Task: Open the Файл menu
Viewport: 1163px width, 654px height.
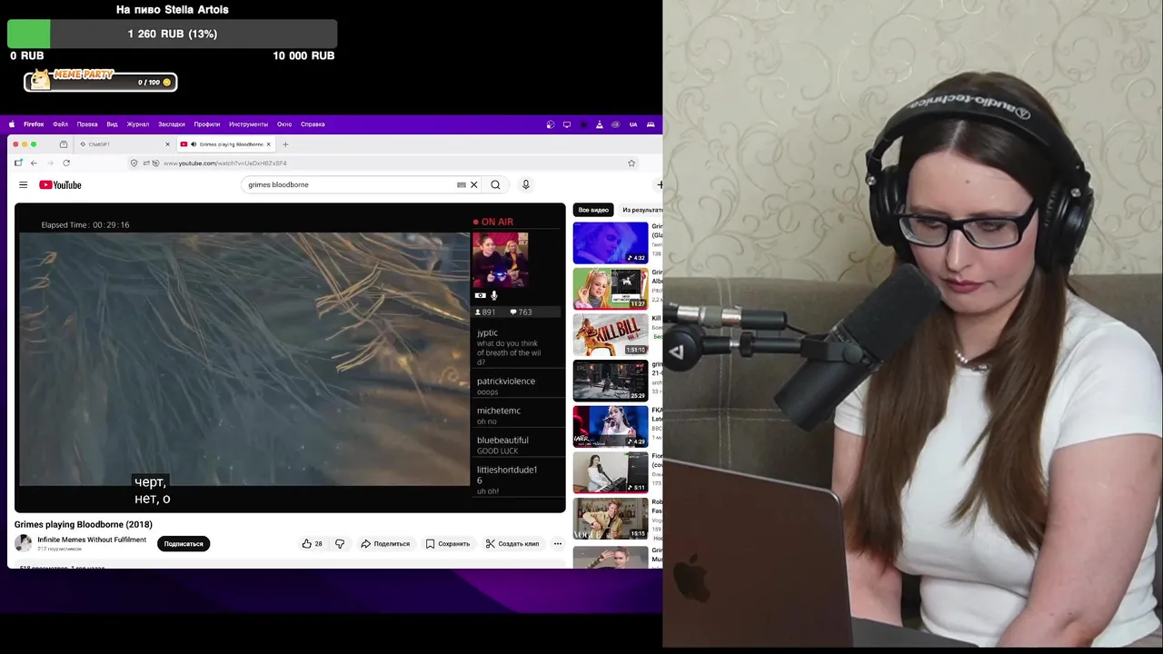Action: 60,124
